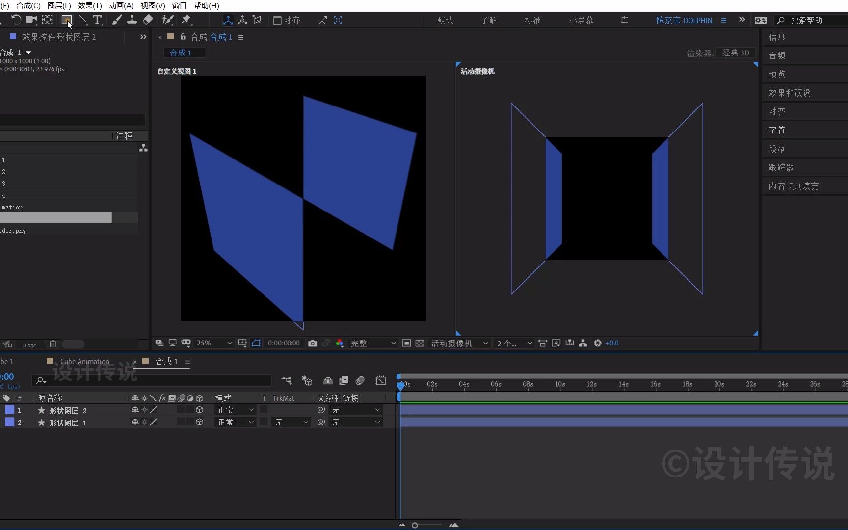The height and width of the screenshot is (530, 848).
Task: Open blend mode dropdown for 形状图层 1
Action: point(236,423)
